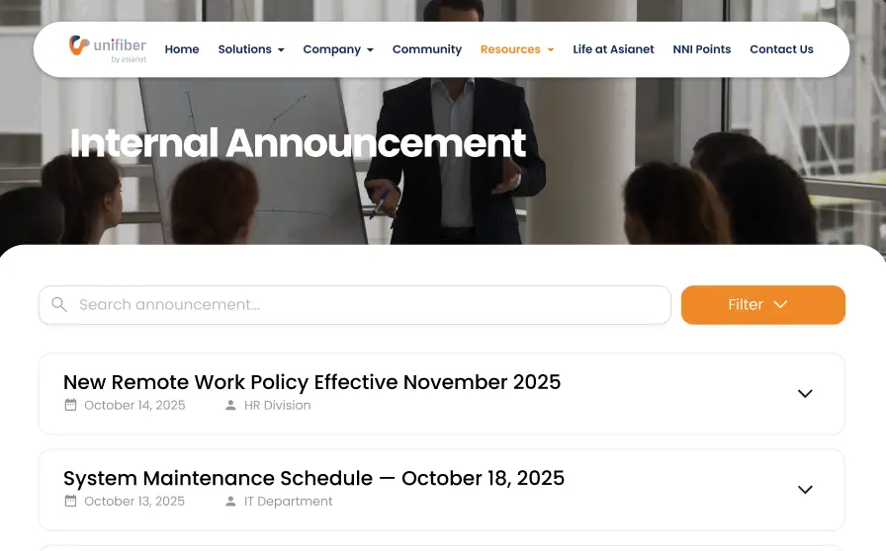Click the search magnifier icon
This screenshot has height=551, width=886.
coord(59,305)
